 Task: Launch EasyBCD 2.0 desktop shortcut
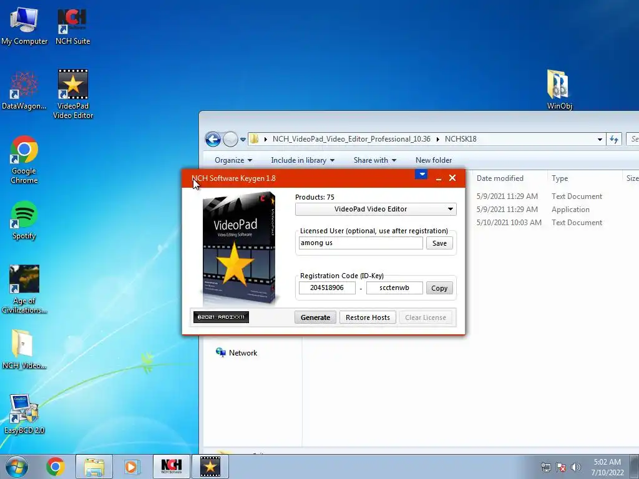24,414
